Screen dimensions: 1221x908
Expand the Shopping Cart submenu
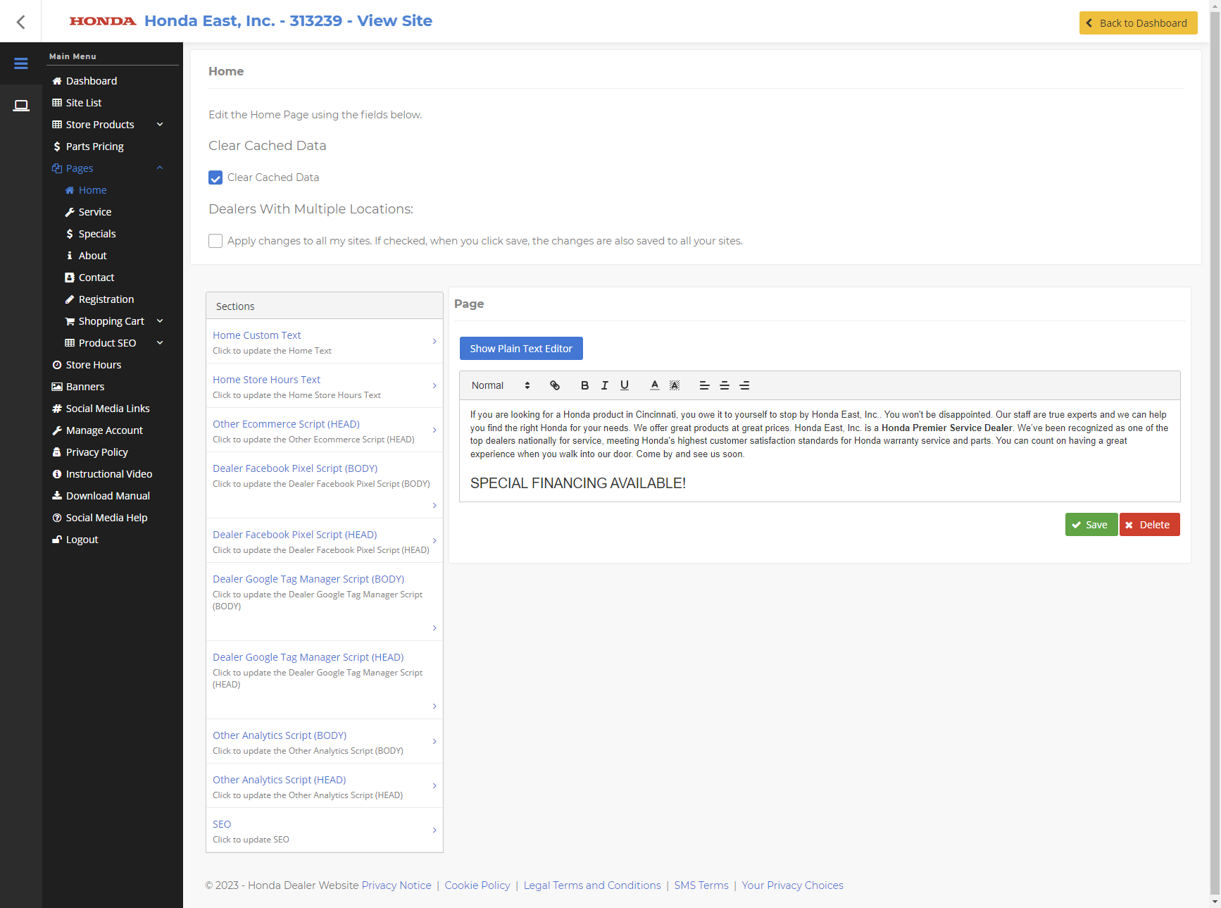click(160, 321)
